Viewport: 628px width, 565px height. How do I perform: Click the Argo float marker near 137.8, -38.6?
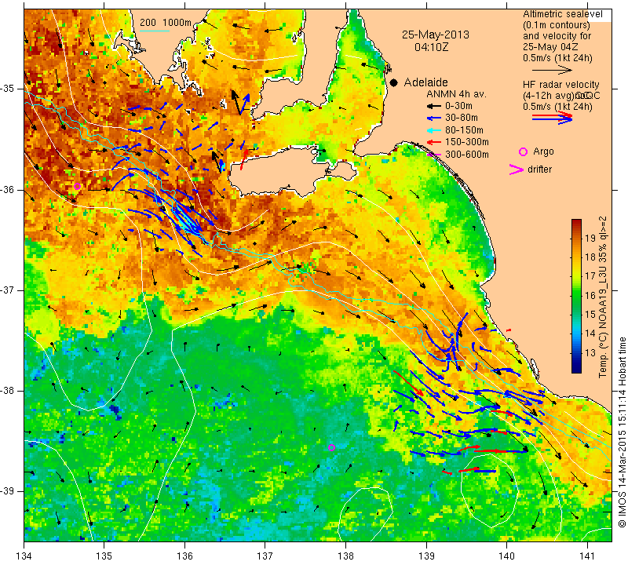pyautogui.click(x=331, y=447)
